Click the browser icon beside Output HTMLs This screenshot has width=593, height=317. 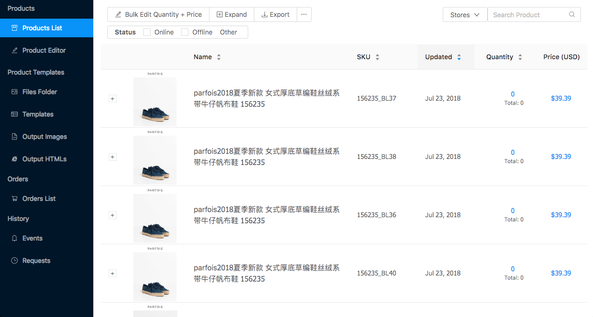[x=14, y=159]
